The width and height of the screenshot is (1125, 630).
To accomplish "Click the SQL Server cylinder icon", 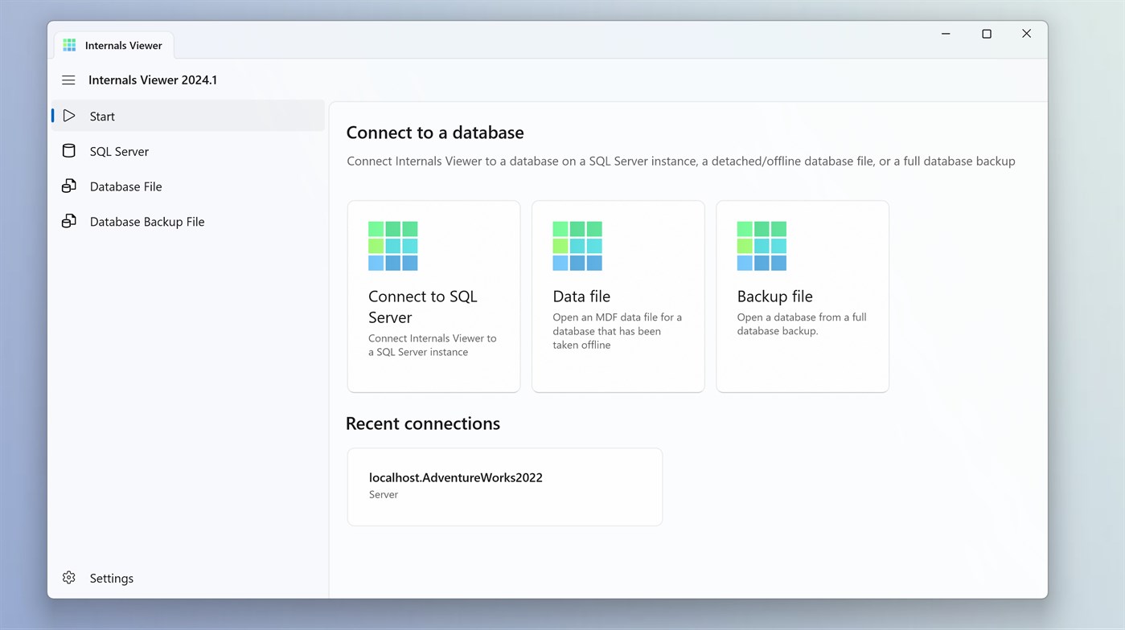I will coord(69,151).
